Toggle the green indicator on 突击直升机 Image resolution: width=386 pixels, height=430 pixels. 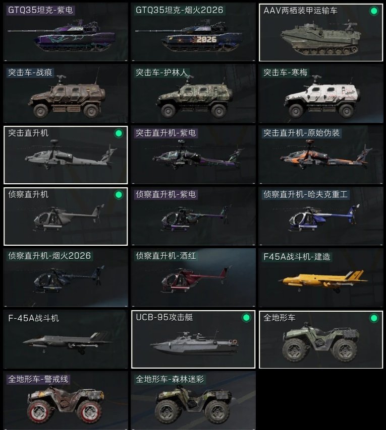119,133
